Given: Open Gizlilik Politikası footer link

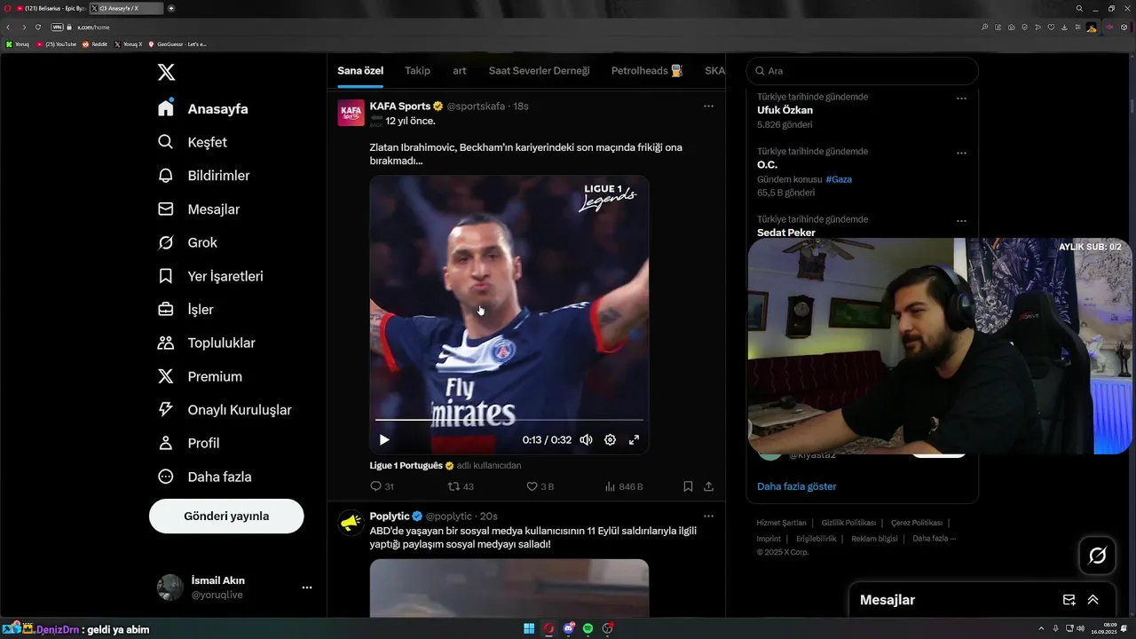Looking at the screenshot, I should (848, 523).
